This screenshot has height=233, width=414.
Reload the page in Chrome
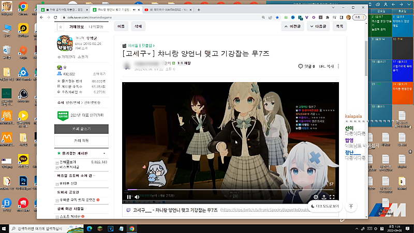coord(55,18)
